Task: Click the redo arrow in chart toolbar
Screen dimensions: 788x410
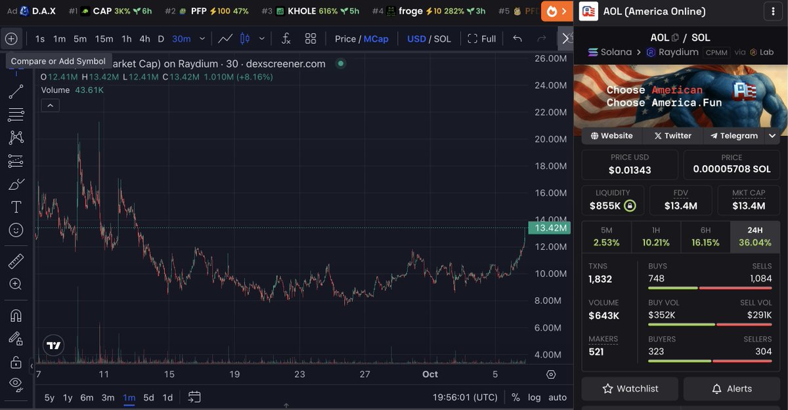Action: [x=542, y=39]
